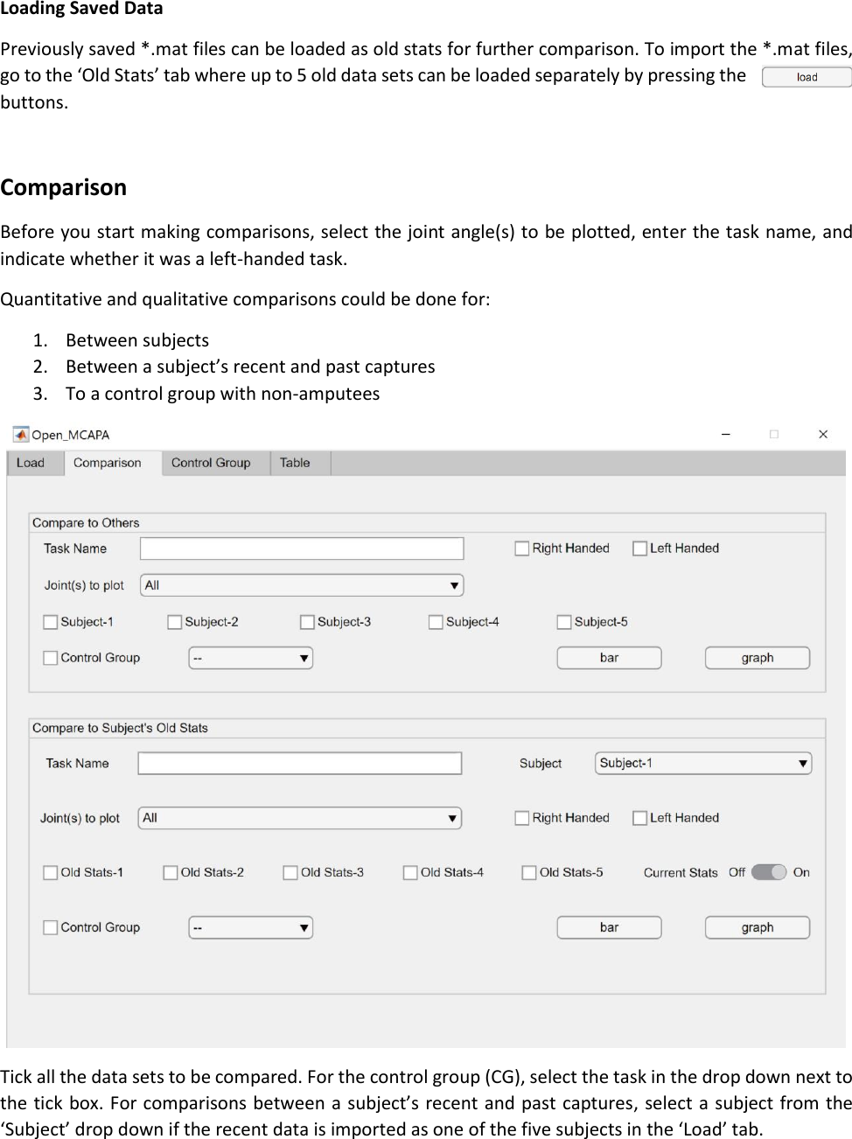
Task: Click graph in Compare to Subject's Old Stats
Action: point(756,927)
